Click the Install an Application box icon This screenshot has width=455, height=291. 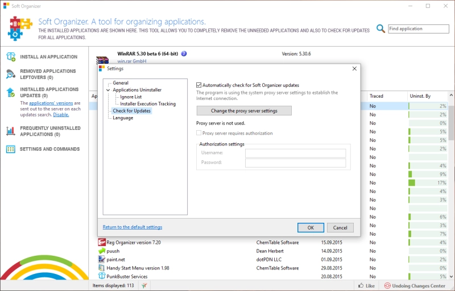click(x=10, y=57)
